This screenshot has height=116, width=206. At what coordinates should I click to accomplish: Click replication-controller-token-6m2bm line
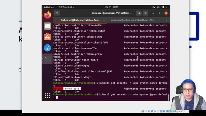click(78, 25)
